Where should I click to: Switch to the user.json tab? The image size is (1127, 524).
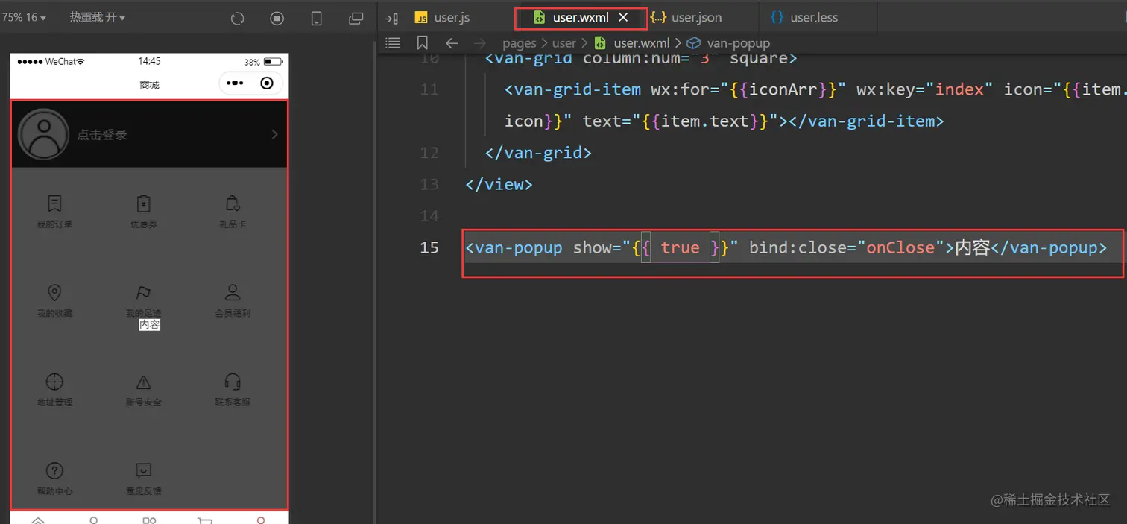686,17
